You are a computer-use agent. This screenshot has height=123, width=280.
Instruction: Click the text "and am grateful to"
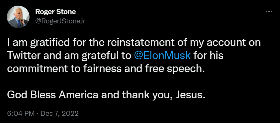(86, 56)
